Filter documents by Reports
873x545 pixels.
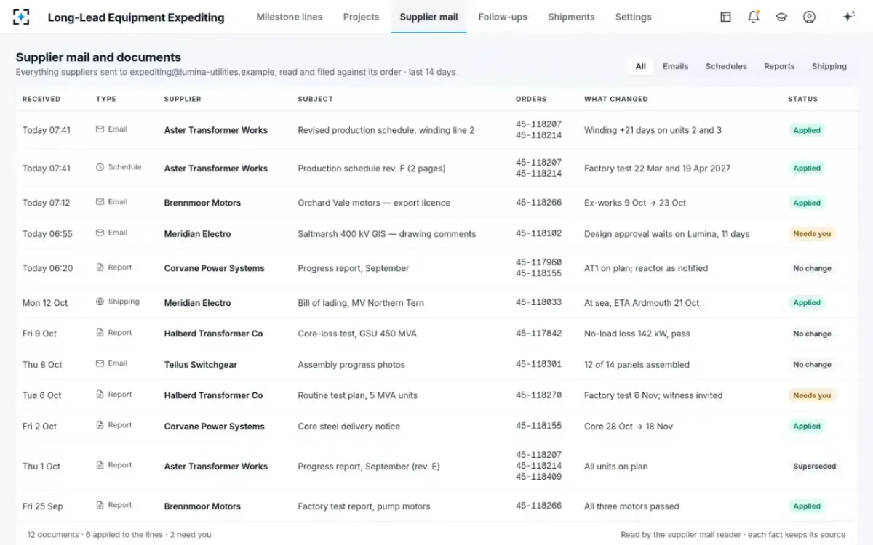(x=779, y=66)
